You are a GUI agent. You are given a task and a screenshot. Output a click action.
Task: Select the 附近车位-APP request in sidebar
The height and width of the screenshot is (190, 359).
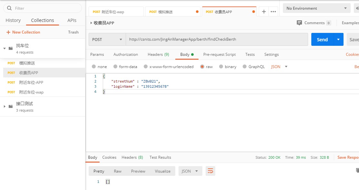pyautogui.click(x=31, y=83)
